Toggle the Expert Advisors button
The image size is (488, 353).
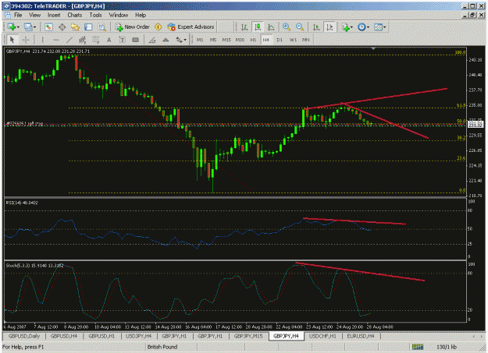[x=191, y=27]
